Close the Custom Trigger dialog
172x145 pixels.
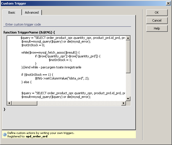pos(168,3)
